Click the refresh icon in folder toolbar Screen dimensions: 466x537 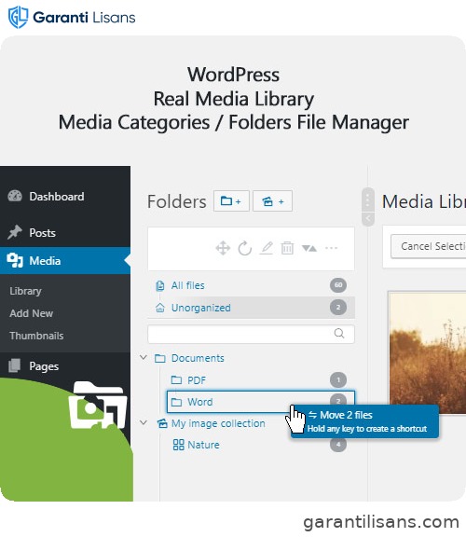pos(245,248)
